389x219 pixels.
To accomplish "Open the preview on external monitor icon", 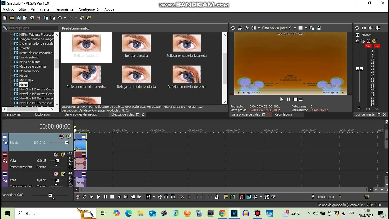I will pos(240,28).
